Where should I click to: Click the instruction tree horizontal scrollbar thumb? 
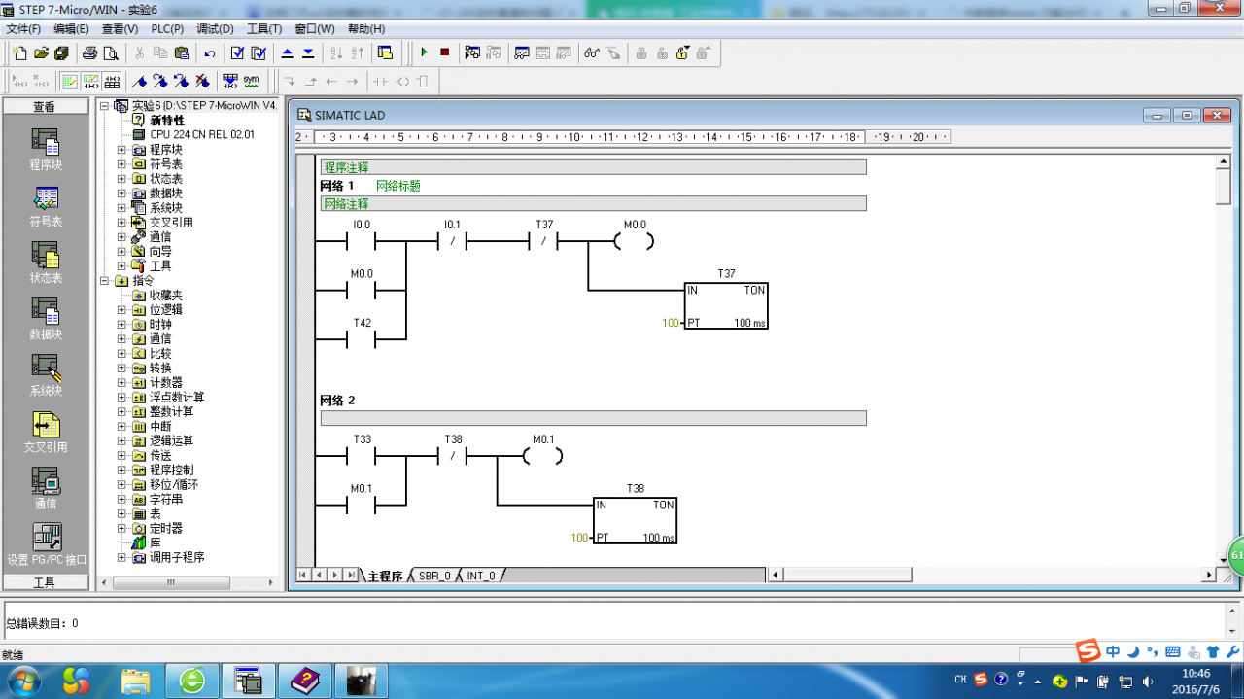point(171,583)
